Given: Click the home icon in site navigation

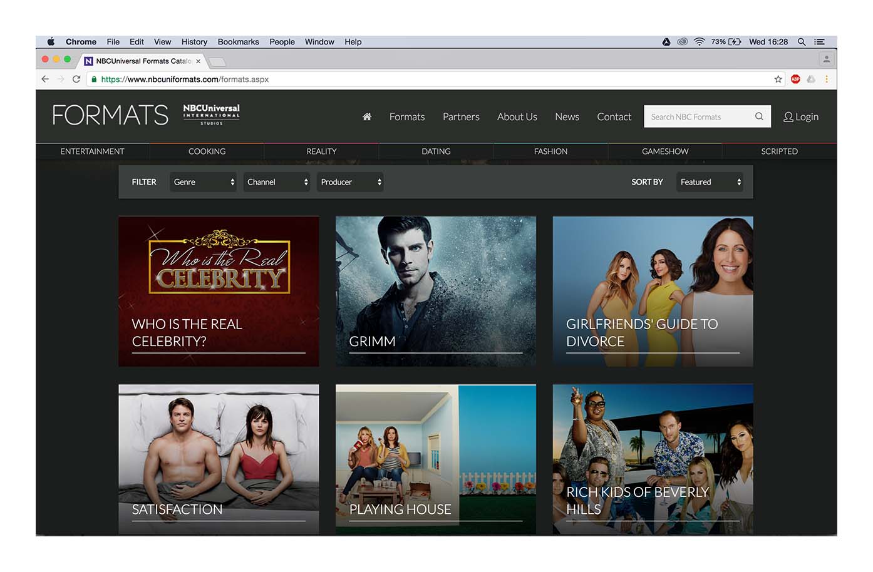Looking at the screenshot, I should pos(367,116).
